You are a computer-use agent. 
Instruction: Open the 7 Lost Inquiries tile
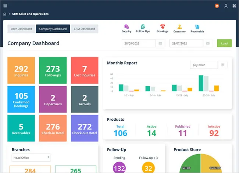point(85,70)
